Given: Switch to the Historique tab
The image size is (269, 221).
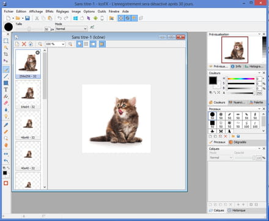Looking at the screenshot, I should [237, 211].
